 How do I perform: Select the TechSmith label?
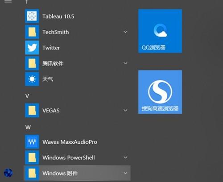click(x=56, y=32)
